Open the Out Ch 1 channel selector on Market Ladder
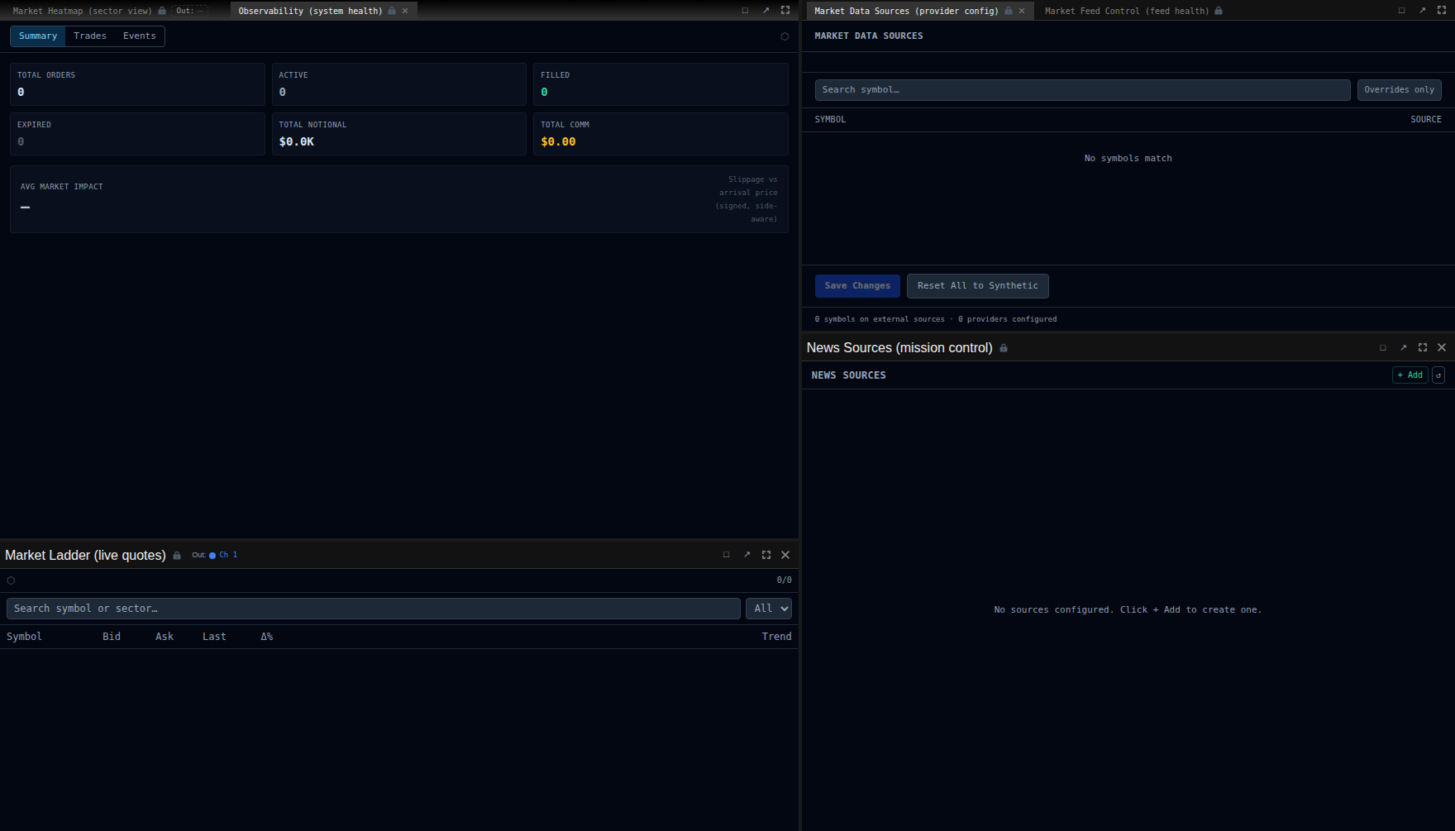1455x831 pixels. (215, 555)
